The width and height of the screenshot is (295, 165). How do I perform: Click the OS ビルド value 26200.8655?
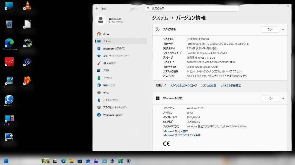tap(193, 122)
